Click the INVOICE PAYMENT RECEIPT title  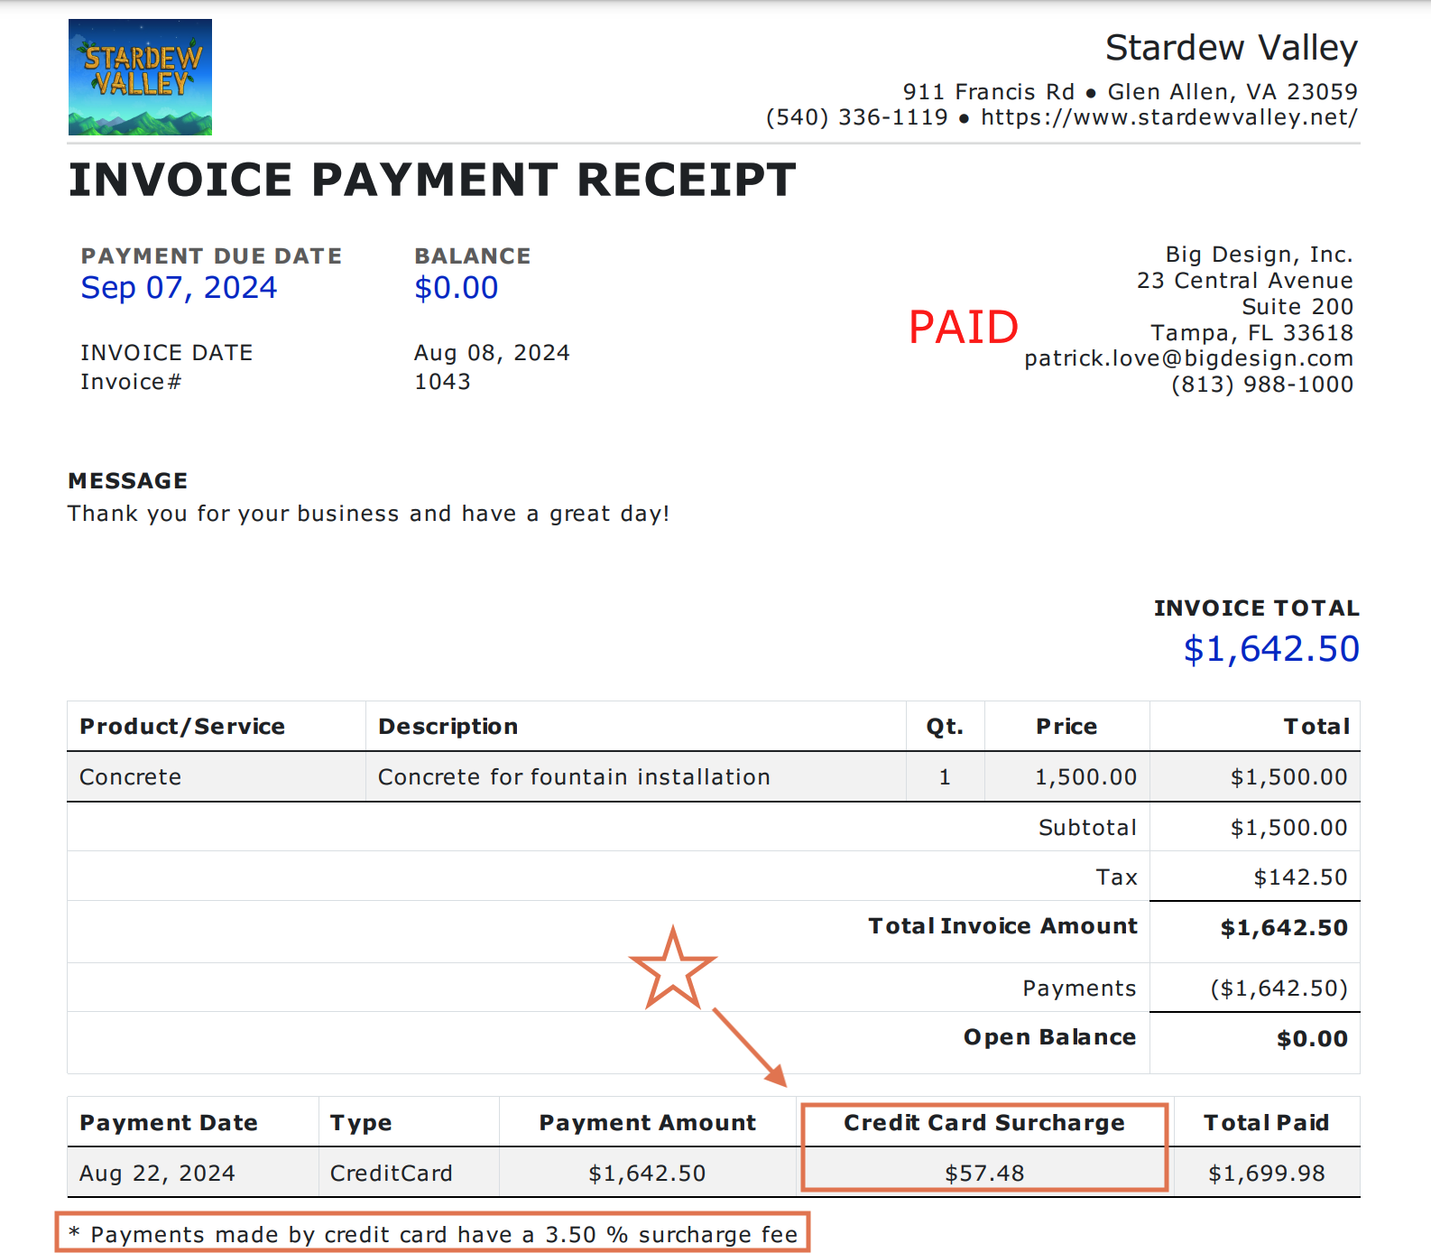click(433, 180)
